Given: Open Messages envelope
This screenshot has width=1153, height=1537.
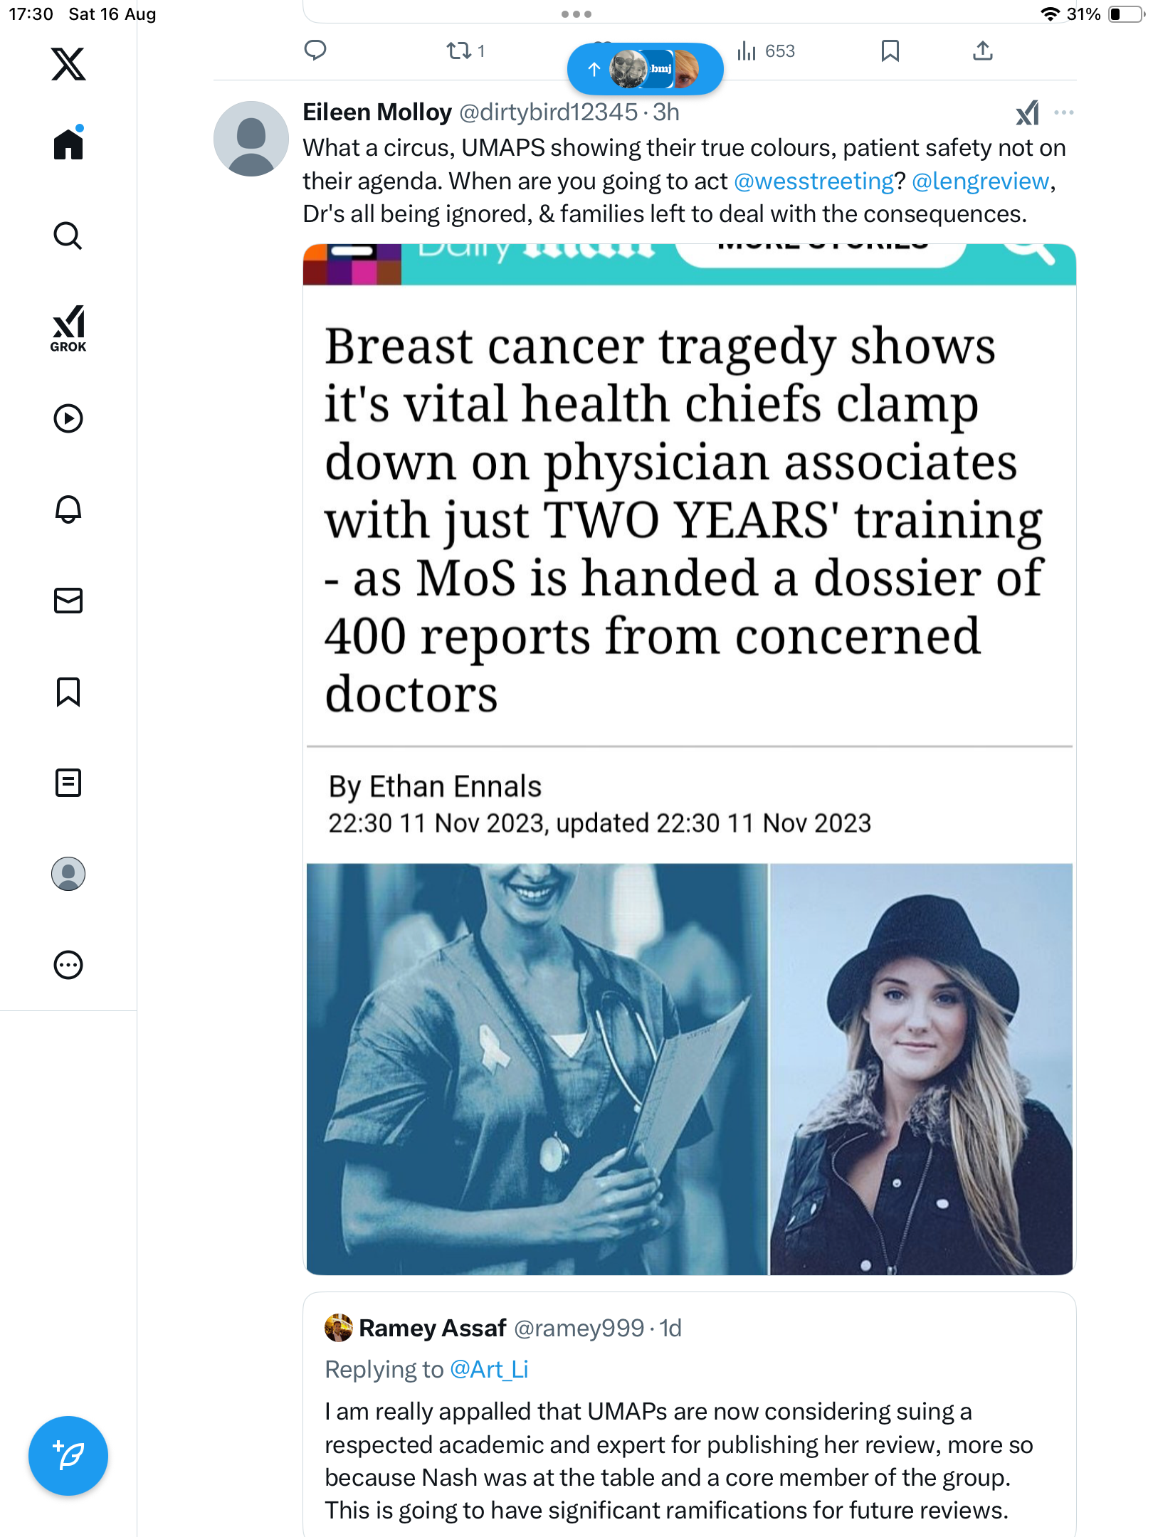Looking at the screenshot, I should pyautogui.click(x=68, y=601).
